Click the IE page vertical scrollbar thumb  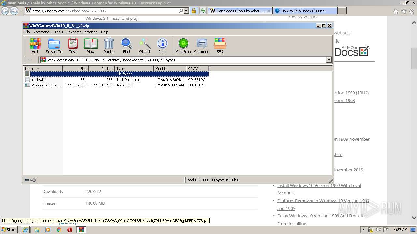point(414,58)
